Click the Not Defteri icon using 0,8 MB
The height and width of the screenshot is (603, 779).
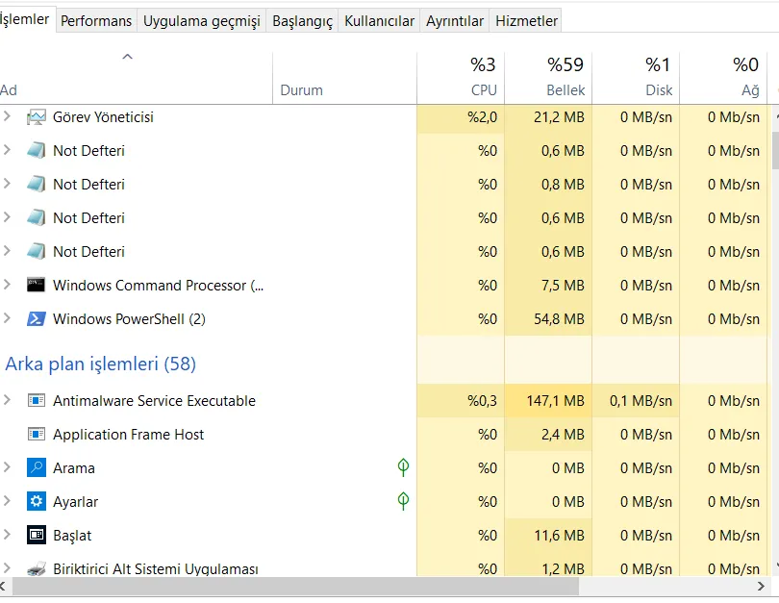37,185
